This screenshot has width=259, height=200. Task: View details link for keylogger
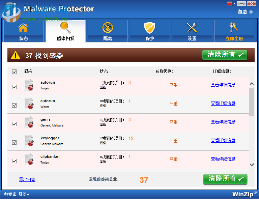tap(223, 140)
